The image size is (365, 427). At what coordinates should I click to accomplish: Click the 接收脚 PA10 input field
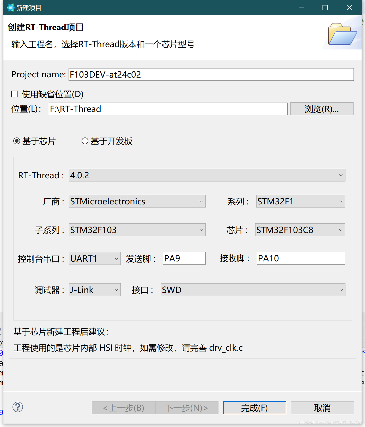pos(301,258)
